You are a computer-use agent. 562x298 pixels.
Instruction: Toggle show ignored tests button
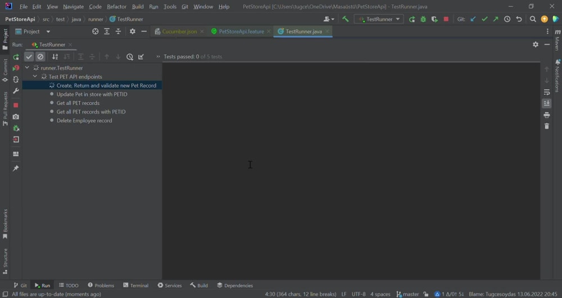click(x=40, y=57)
